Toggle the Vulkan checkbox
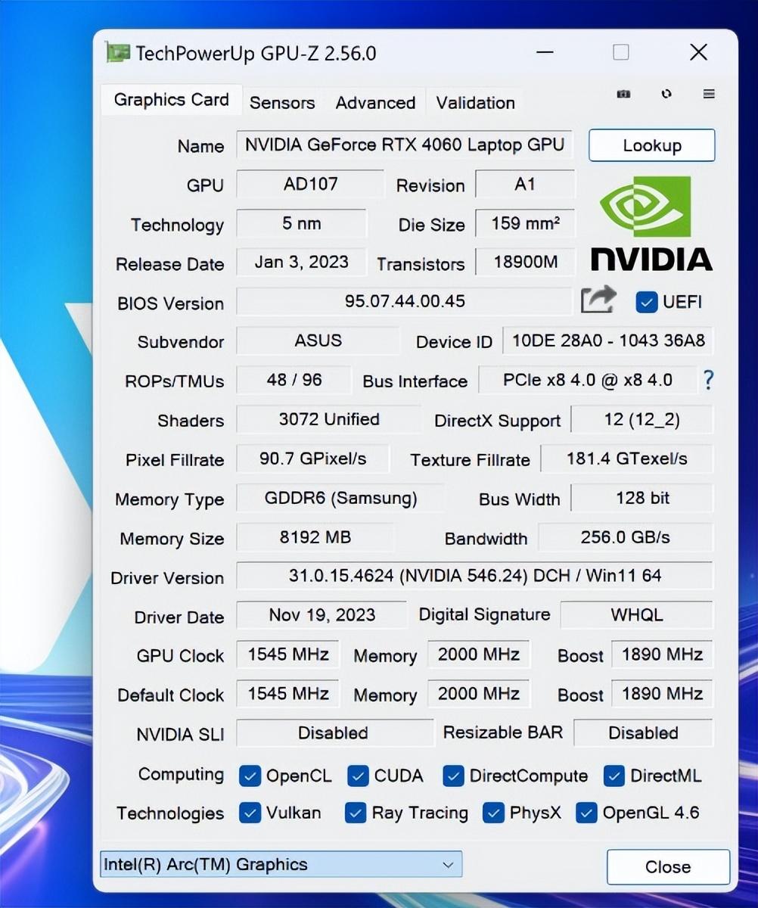758x908 pixels. pos(250,813)
